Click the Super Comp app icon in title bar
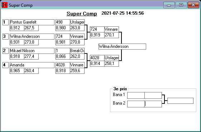 pyautogui.click(x=5, y=5)
